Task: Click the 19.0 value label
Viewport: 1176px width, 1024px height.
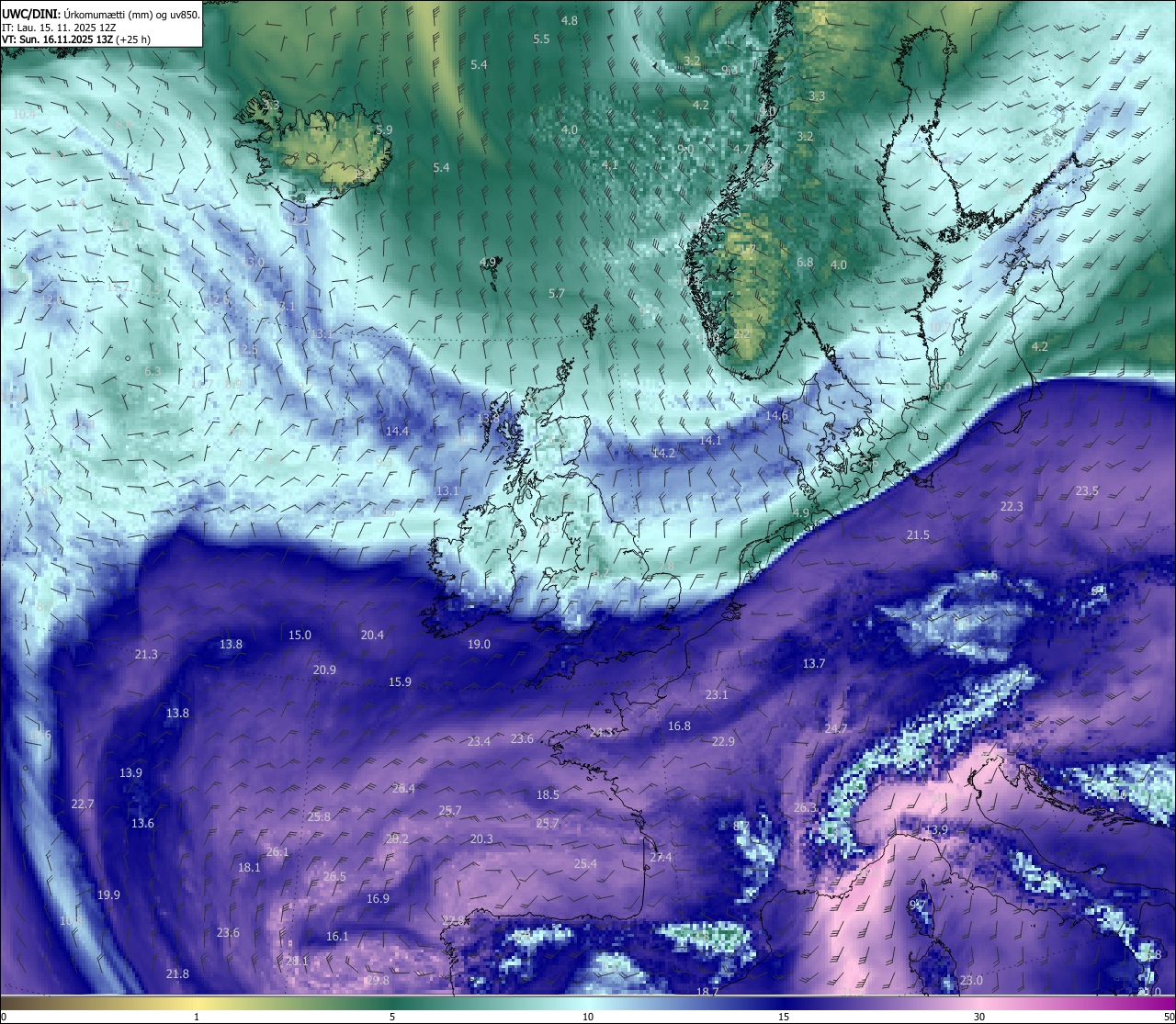Action: (479, 645)
